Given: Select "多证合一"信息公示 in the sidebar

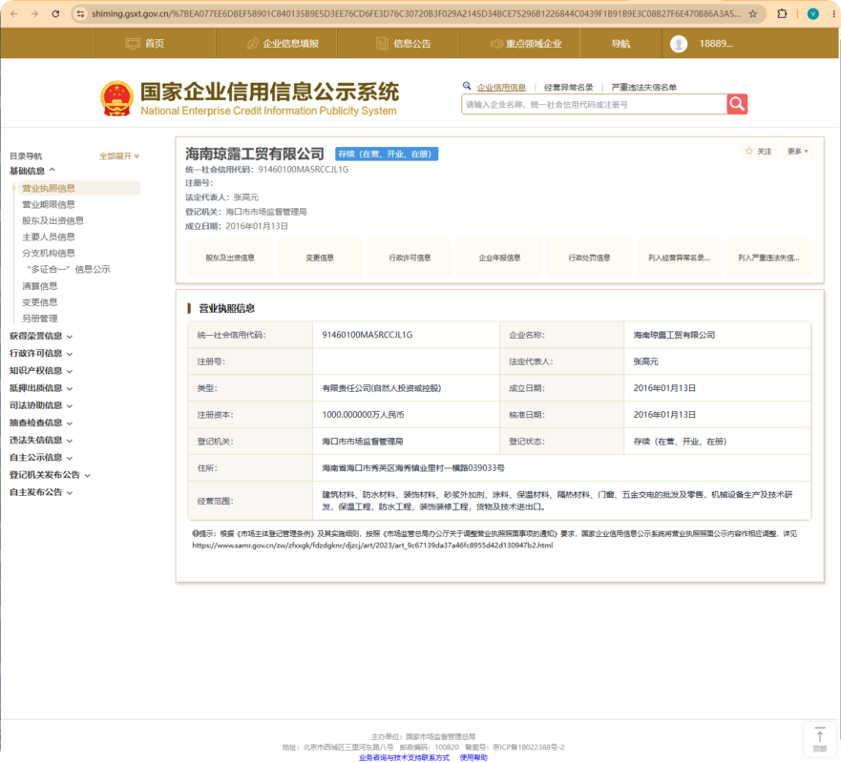Looking at the screenshot, I should [68, 269].
